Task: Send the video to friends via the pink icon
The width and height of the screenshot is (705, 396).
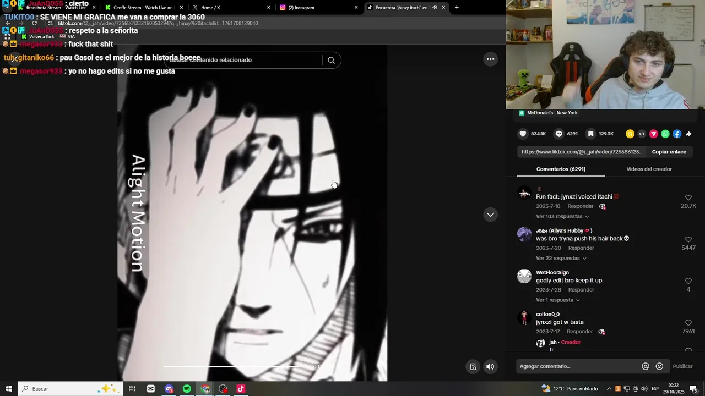Action: point(654,134)
